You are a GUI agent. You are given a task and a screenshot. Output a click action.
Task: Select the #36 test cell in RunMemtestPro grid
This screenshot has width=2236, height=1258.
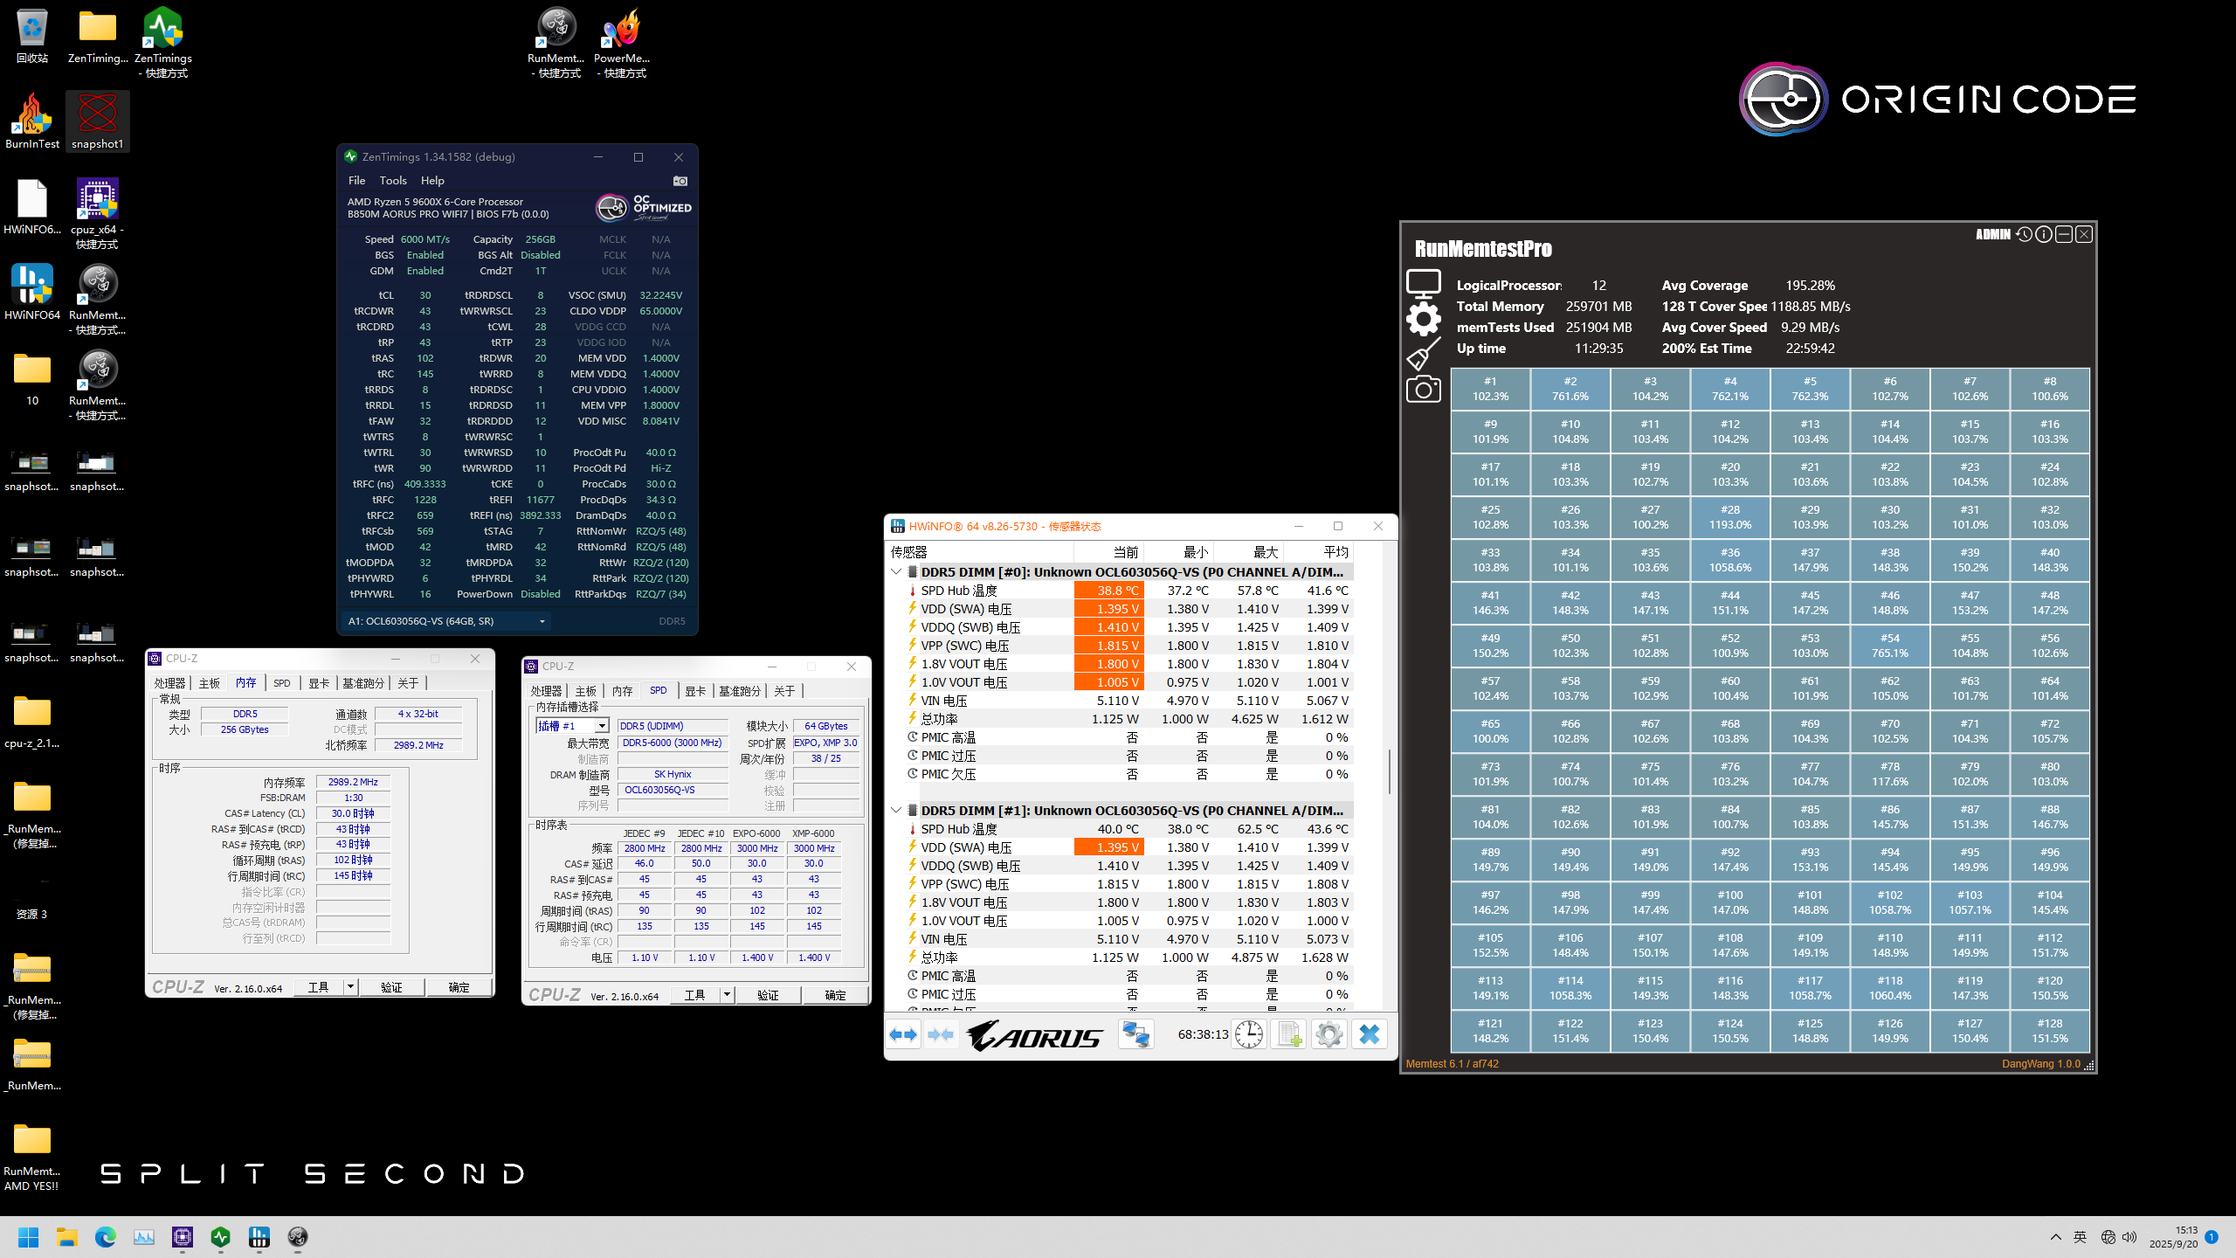1730,560
